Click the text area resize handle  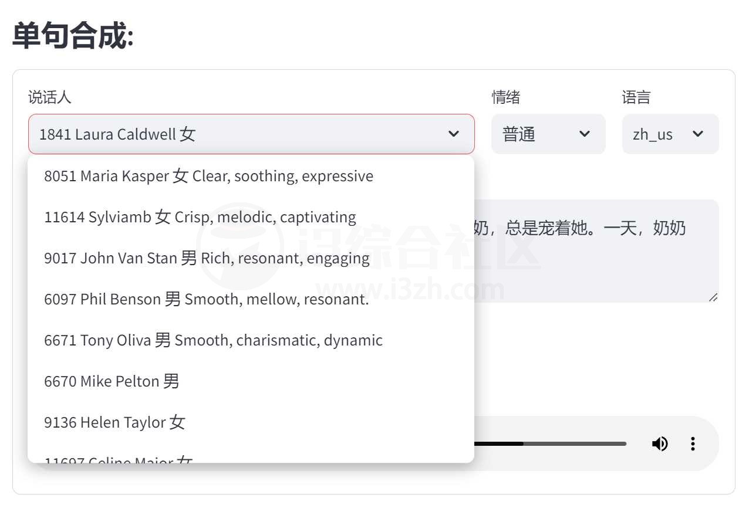pos(713,297)
